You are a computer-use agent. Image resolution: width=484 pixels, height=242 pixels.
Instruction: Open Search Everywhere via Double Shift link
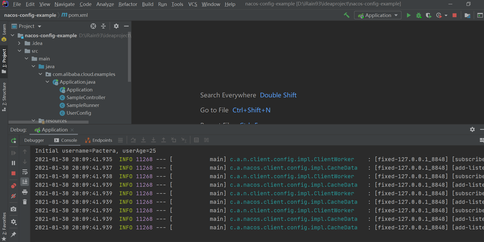click(x=278, y=95)
